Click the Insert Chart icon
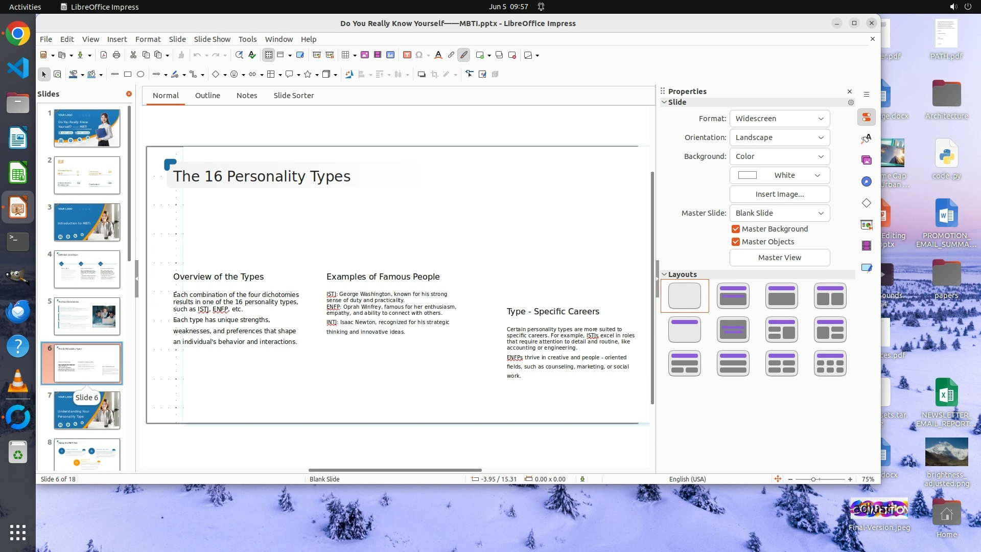 (390, 55)
